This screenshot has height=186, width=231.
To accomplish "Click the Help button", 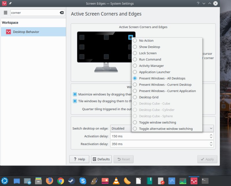I will click(79, 159).
